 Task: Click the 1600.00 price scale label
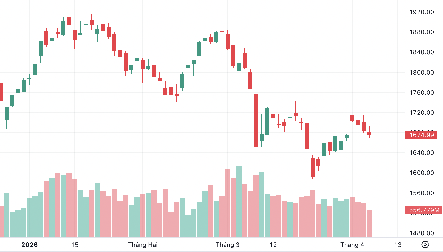422,173
